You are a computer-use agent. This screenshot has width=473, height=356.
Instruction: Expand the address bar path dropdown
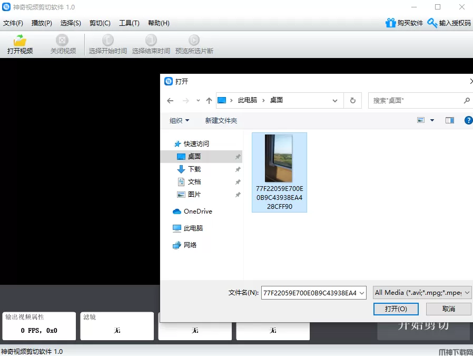[335, 100]
